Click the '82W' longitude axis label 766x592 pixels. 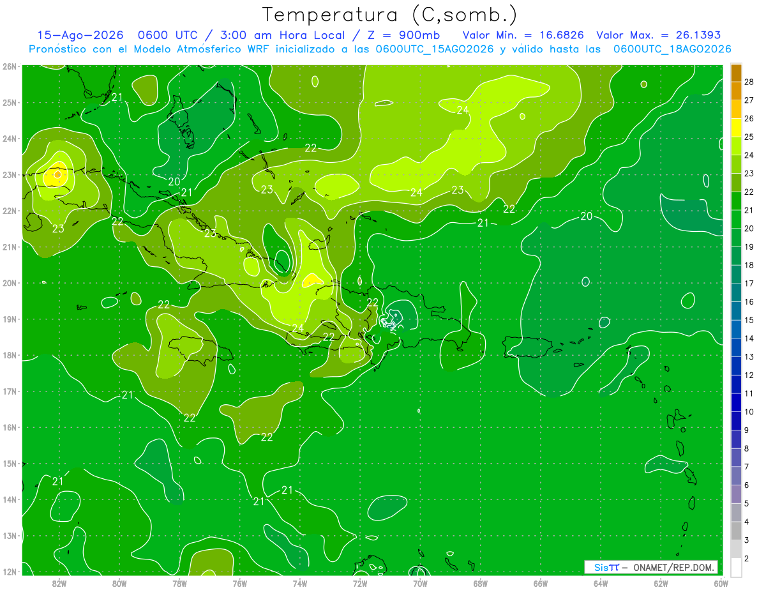coord(59,583)
